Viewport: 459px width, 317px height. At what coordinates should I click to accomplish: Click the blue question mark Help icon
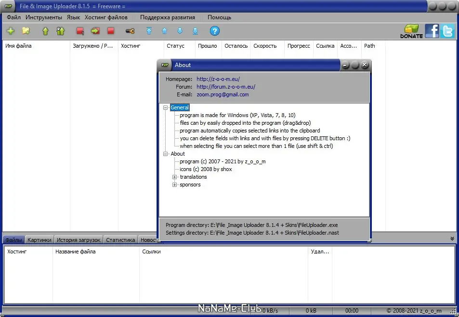[x=215, y=31]
